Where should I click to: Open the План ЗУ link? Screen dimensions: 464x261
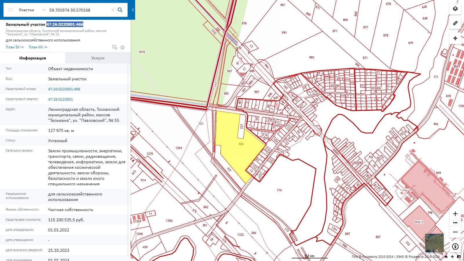[14, 47]
